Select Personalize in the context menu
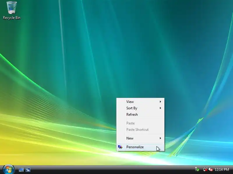 click(x=140, y=147)
